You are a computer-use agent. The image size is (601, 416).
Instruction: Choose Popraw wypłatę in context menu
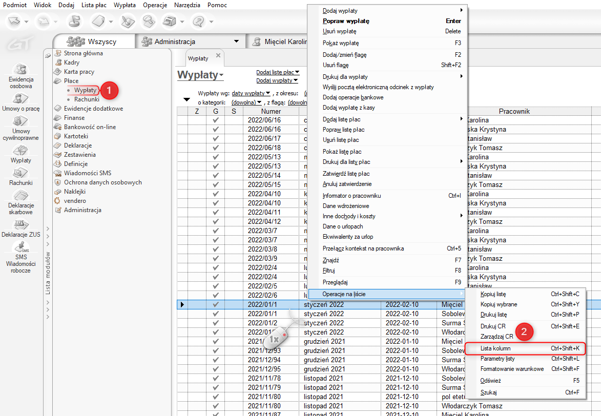coord(346,21)
